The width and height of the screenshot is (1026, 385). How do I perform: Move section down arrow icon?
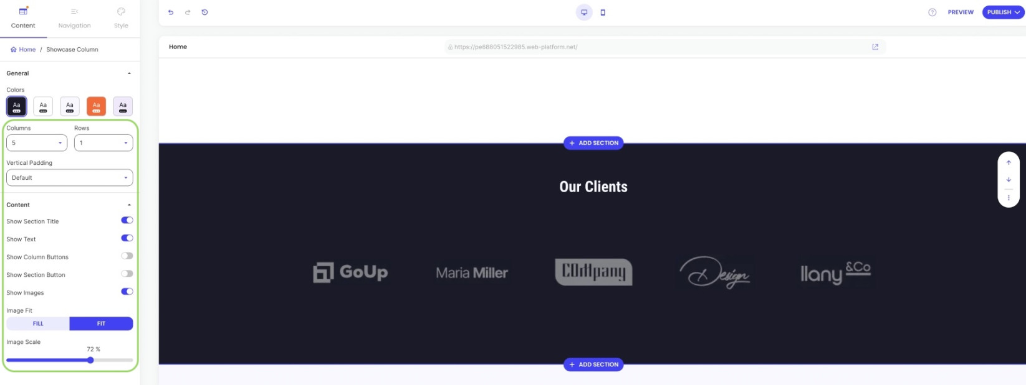click(1009, 180)
